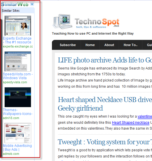This screenshot has width=152, height=161.
Task: Click the experts-exchange green URL
Action: click(18, 46)
